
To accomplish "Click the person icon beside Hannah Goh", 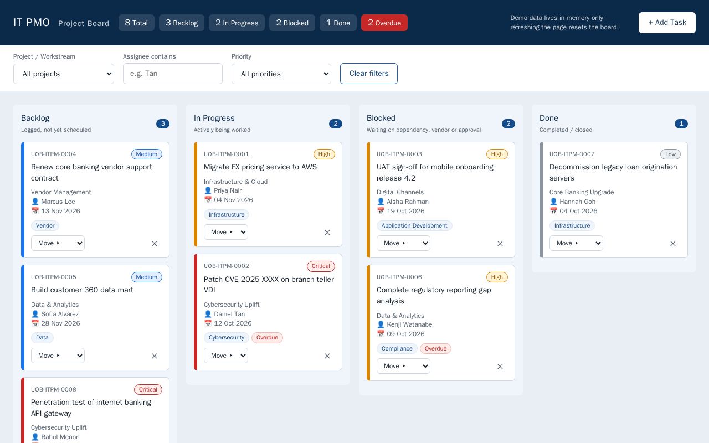I will 553,202.
